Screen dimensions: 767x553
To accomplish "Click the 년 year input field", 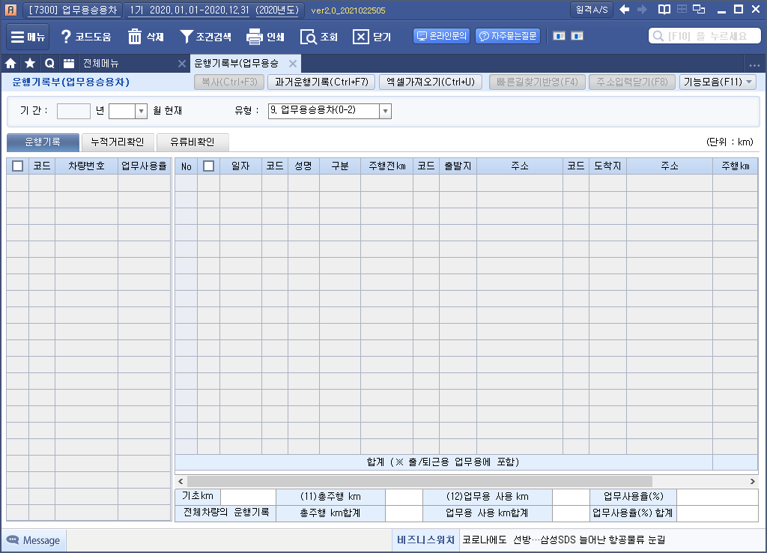I will tap(73, 111).
